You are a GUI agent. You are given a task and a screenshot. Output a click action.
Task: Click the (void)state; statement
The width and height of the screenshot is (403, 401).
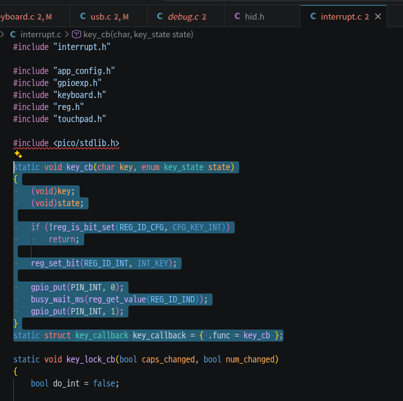pyautogui.click(x=58, y=203)
